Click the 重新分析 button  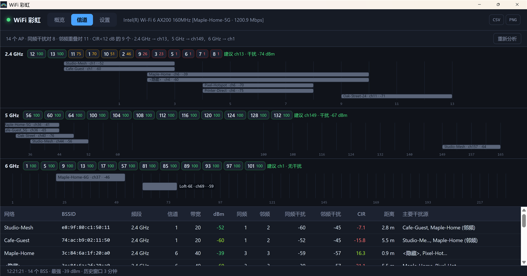(x=507, y=39)
